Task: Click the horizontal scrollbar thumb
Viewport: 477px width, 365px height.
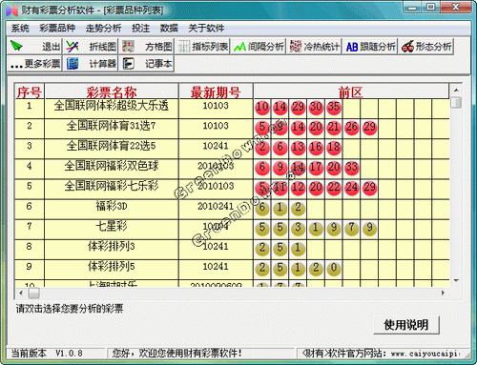Action: tap(33, 293)
